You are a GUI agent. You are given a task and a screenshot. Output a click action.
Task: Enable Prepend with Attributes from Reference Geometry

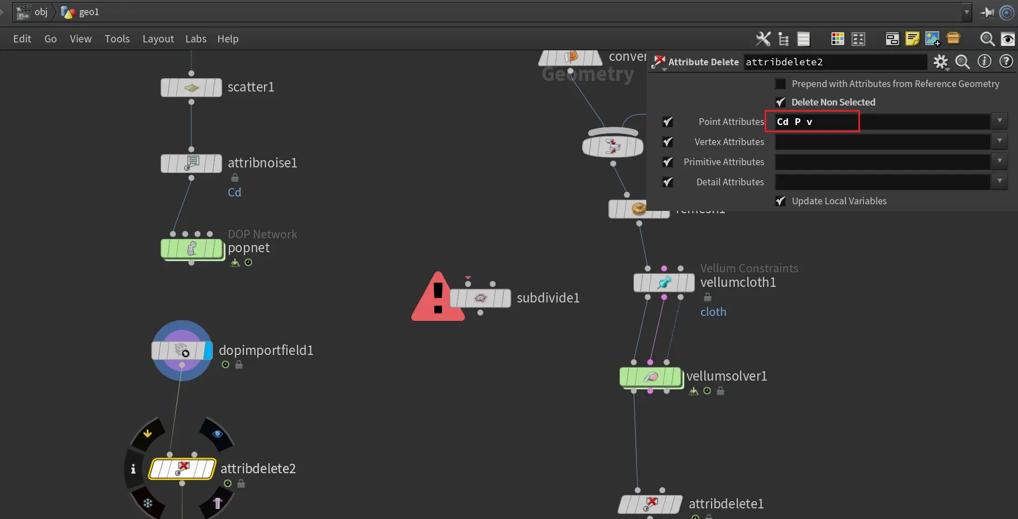pyautogui.click(x=781, y=84)
